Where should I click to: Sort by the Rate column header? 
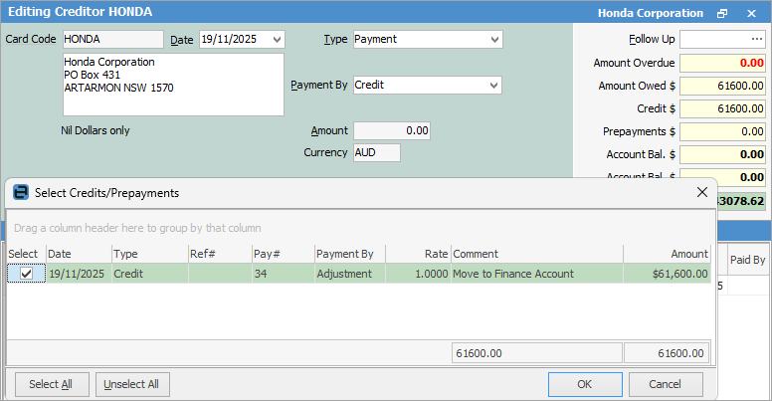point(418,254)
